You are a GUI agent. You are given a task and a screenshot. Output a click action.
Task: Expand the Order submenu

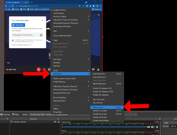(71, 70)
